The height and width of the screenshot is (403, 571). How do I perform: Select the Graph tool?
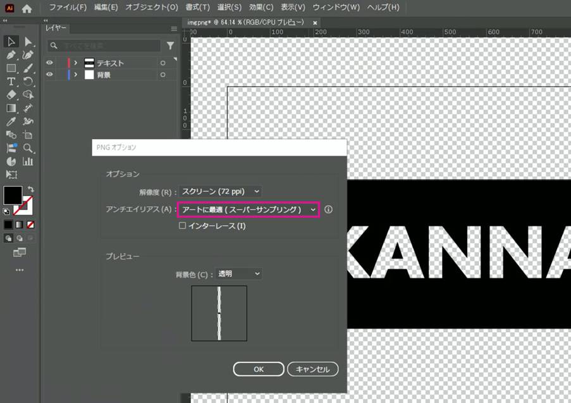(28, 162)
